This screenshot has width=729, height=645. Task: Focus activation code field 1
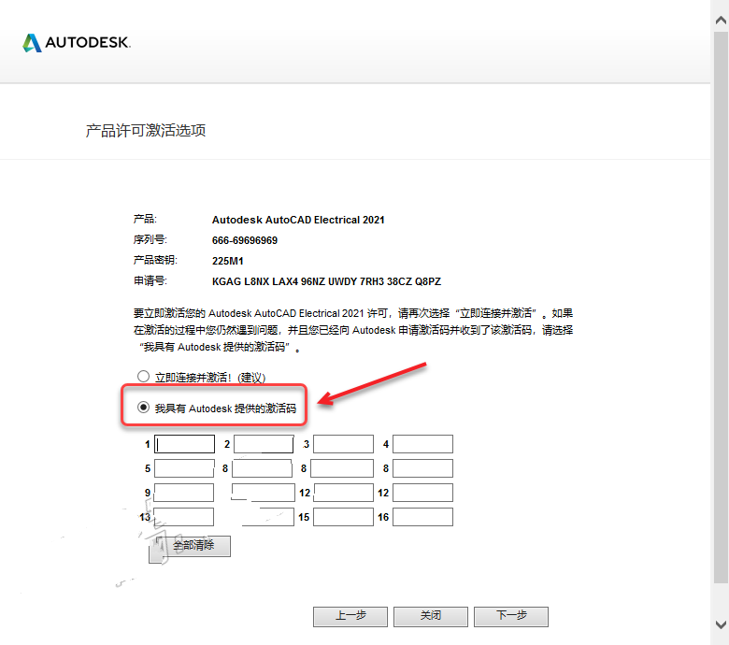coord(184,444)
